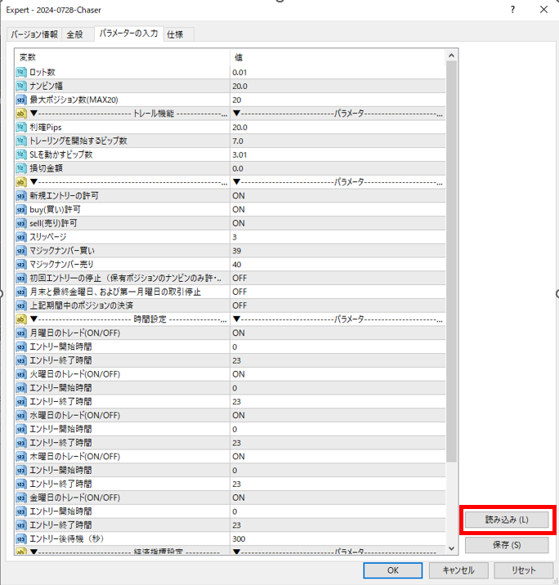Open the sell(売り)許可 value dropdown
Image resolution: width=559 pixels, height=585 pixels.
[239, 223]
